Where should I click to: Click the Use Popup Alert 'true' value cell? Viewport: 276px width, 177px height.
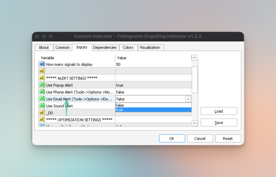[153, 85]
